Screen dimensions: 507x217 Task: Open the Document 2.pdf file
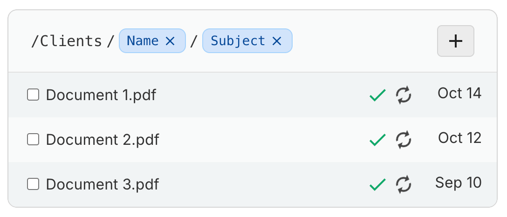coord(102,140)
